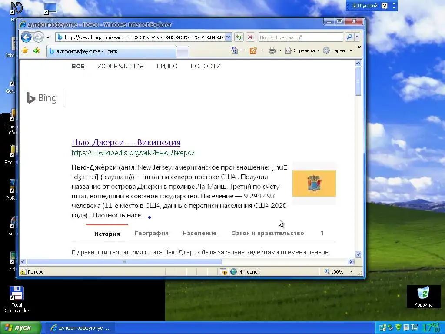Click the ru.wikipedia.org green URL

(x=133, y=153)
